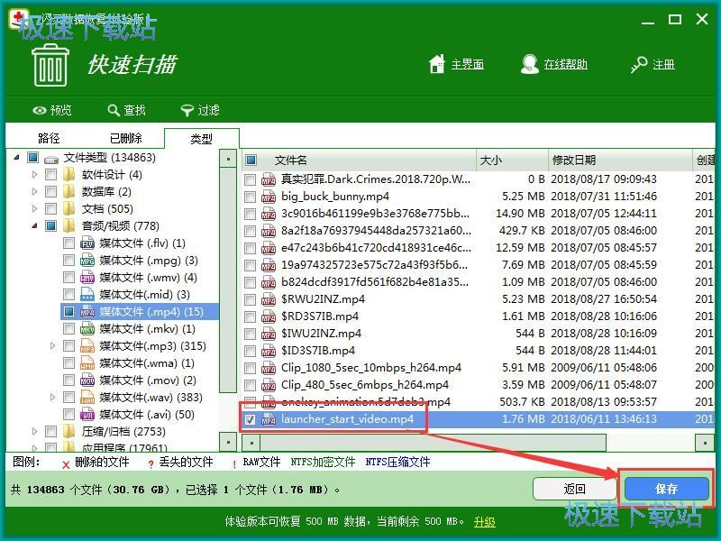This screenshot has height=541, width=721.
Task: Check the $RD3S7IB.mp4 file checkbox
Action: click(x=251, y=316)
